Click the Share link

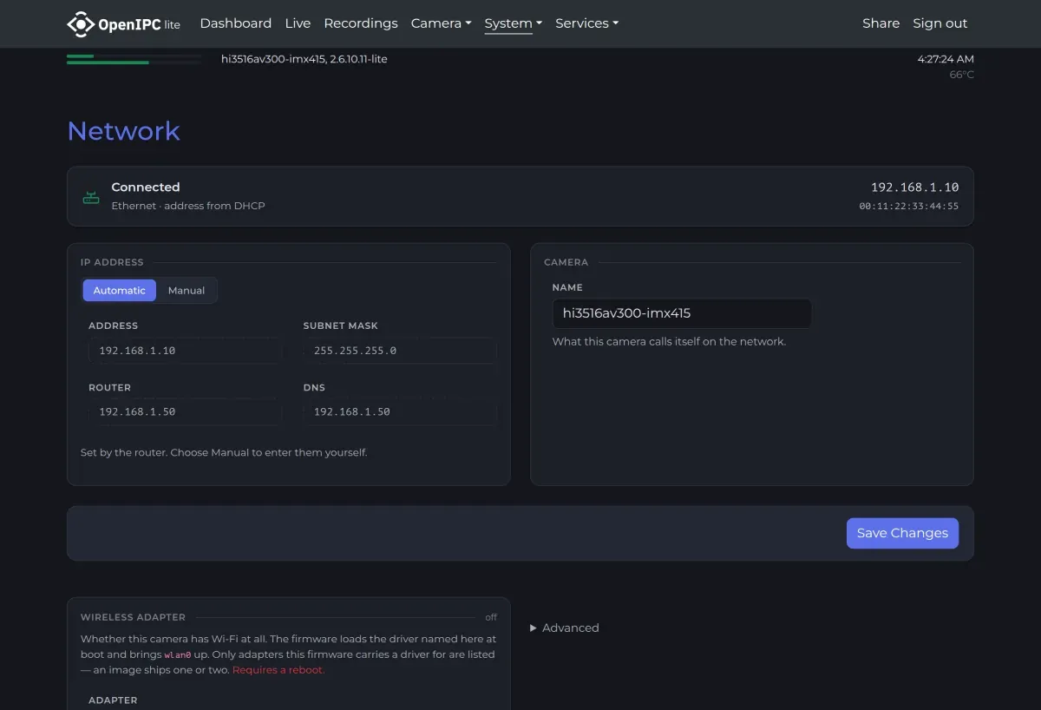(881, 23)
